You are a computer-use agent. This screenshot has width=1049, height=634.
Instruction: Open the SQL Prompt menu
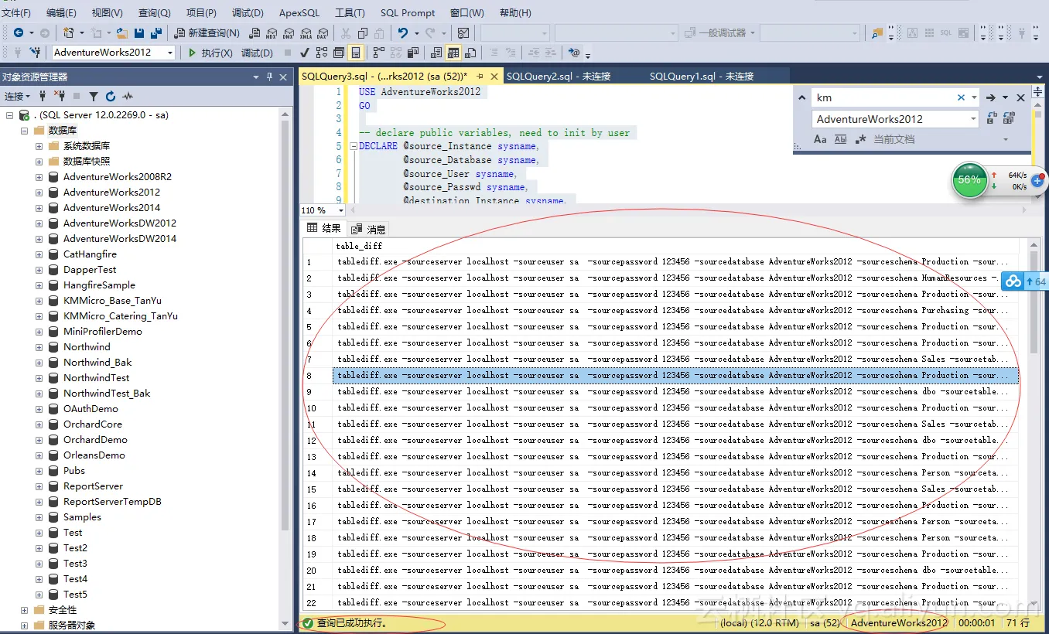(408, 12)
